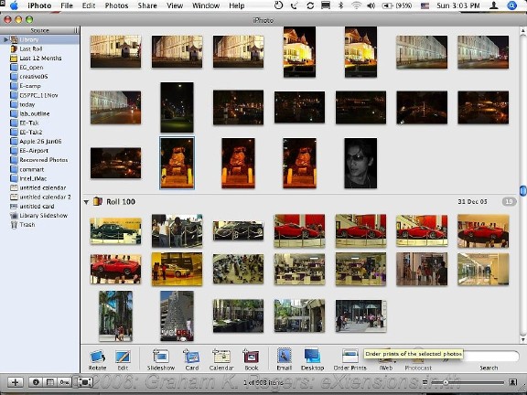The height and width of the screenshot is (395, 527).
Task: Click the 31 Dec 05 roll date
Action: [x=472, y=201]
